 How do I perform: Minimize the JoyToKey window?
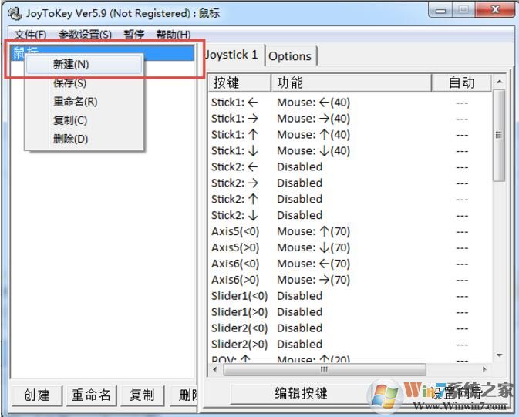[x=440, y=10]
